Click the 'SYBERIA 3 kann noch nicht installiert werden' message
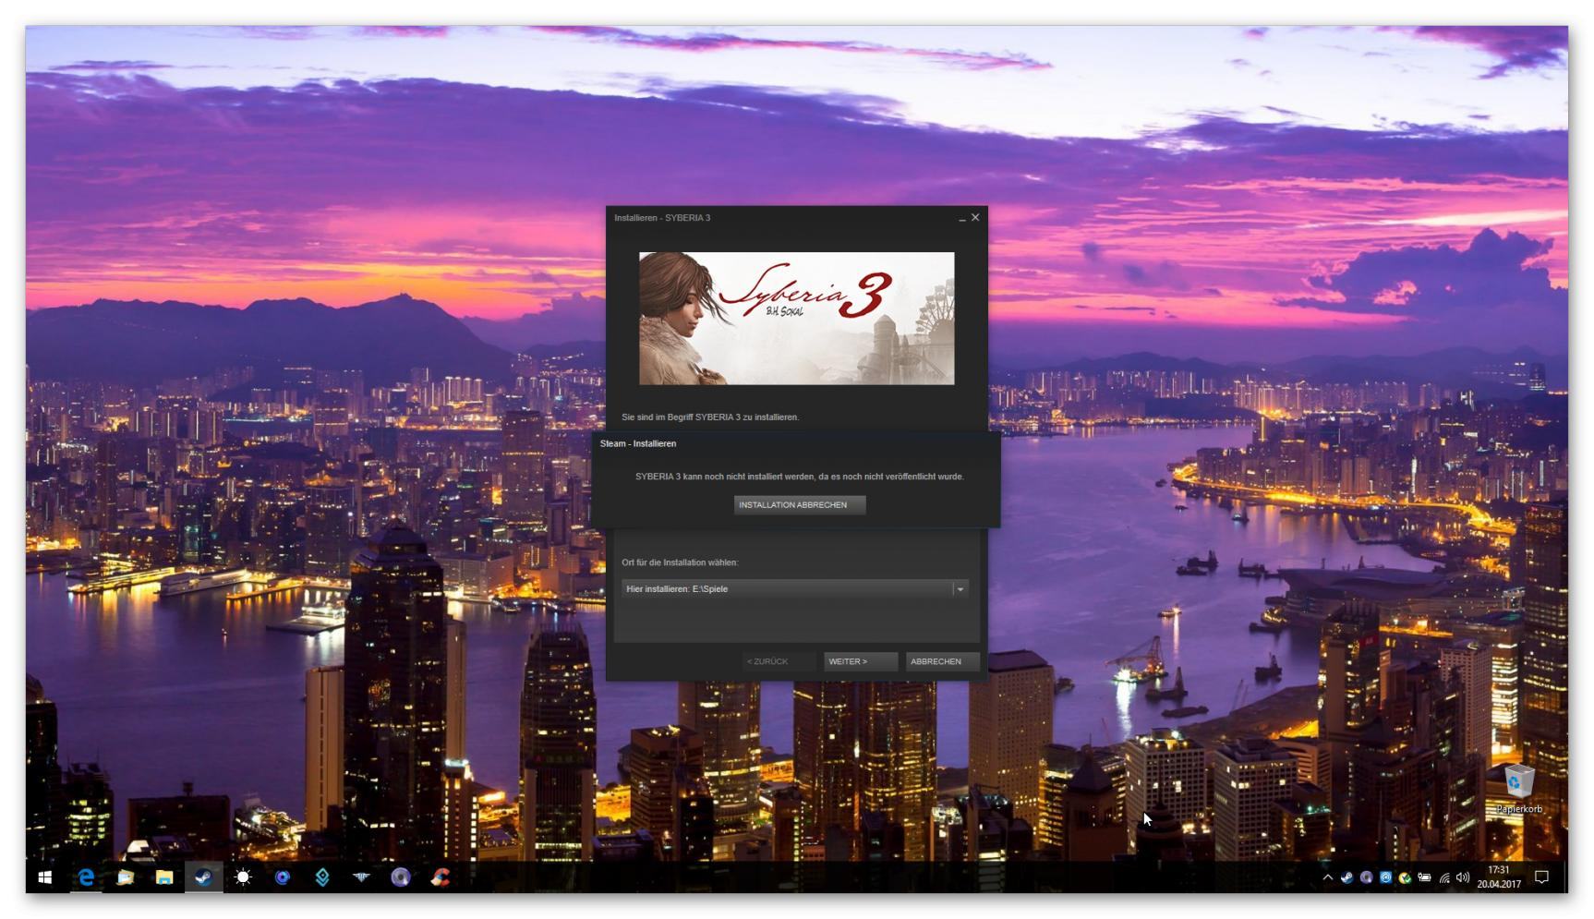The image size is (1594, 919). pos(799,477)
